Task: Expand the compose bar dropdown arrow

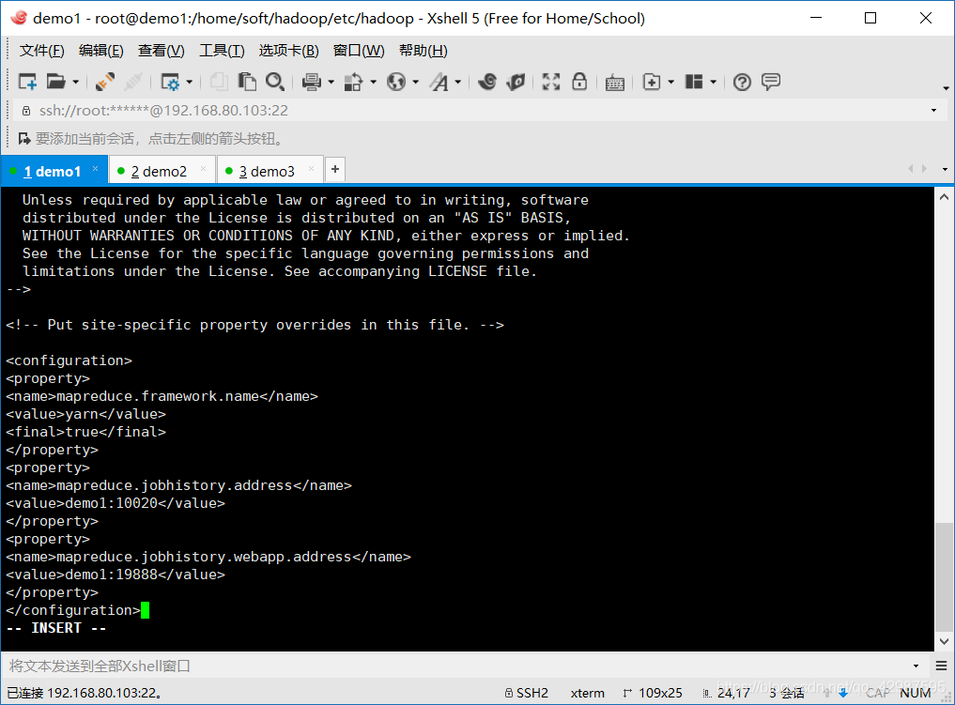Action: coord(916,666)
